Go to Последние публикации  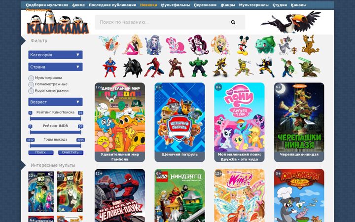click(x=112, y=5)
